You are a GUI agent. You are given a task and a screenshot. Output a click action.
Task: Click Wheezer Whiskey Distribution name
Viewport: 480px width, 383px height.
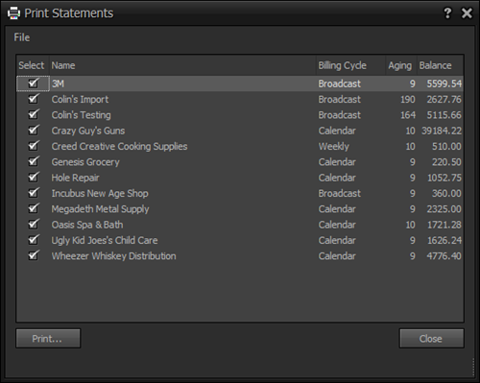(114, 256)
